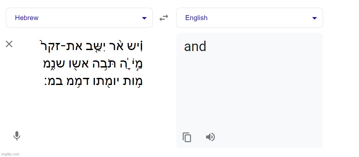Start voice input with the microphone icon

tap(17, 136)
